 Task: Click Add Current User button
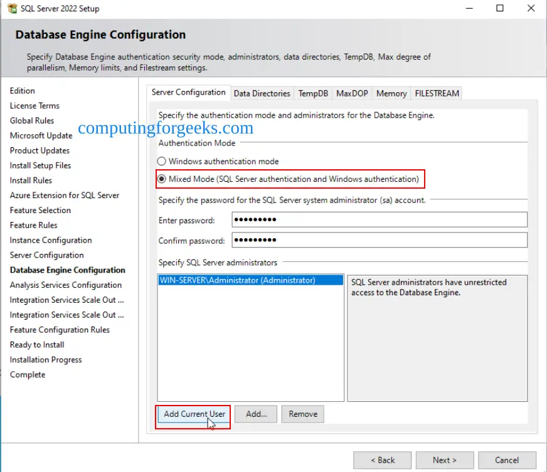click(x=194, y=414)
